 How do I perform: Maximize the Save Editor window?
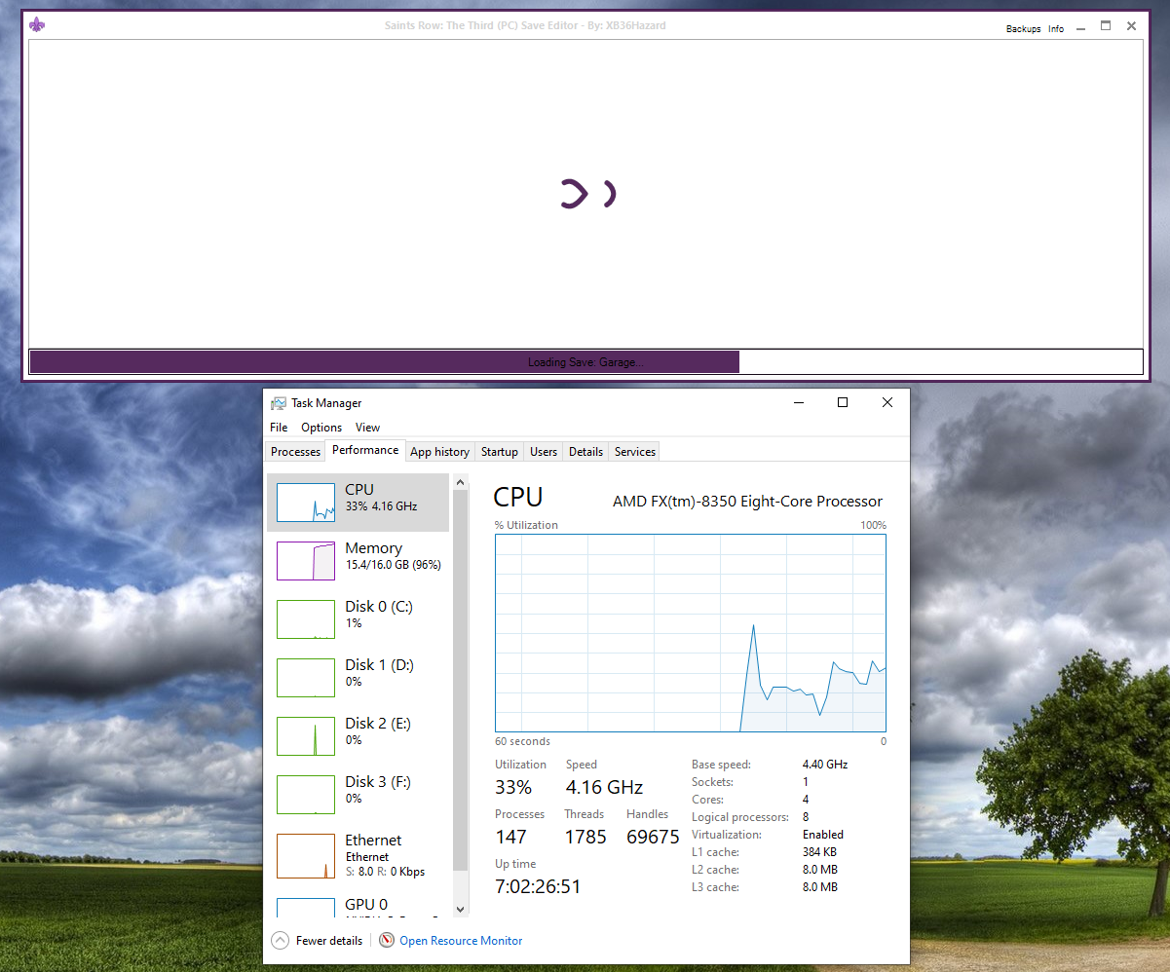coord(1106,26)
